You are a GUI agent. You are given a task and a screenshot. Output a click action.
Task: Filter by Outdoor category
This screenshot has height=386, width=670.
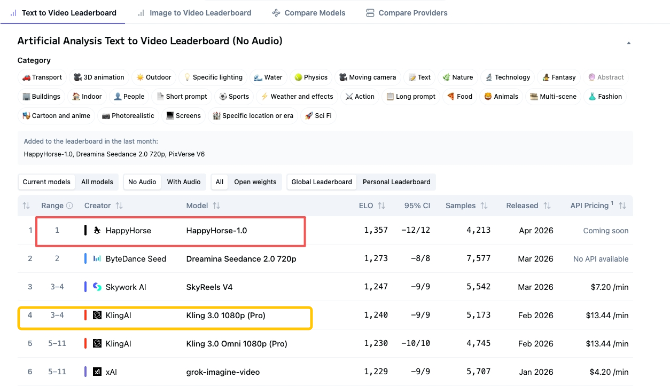pos(154,77)
